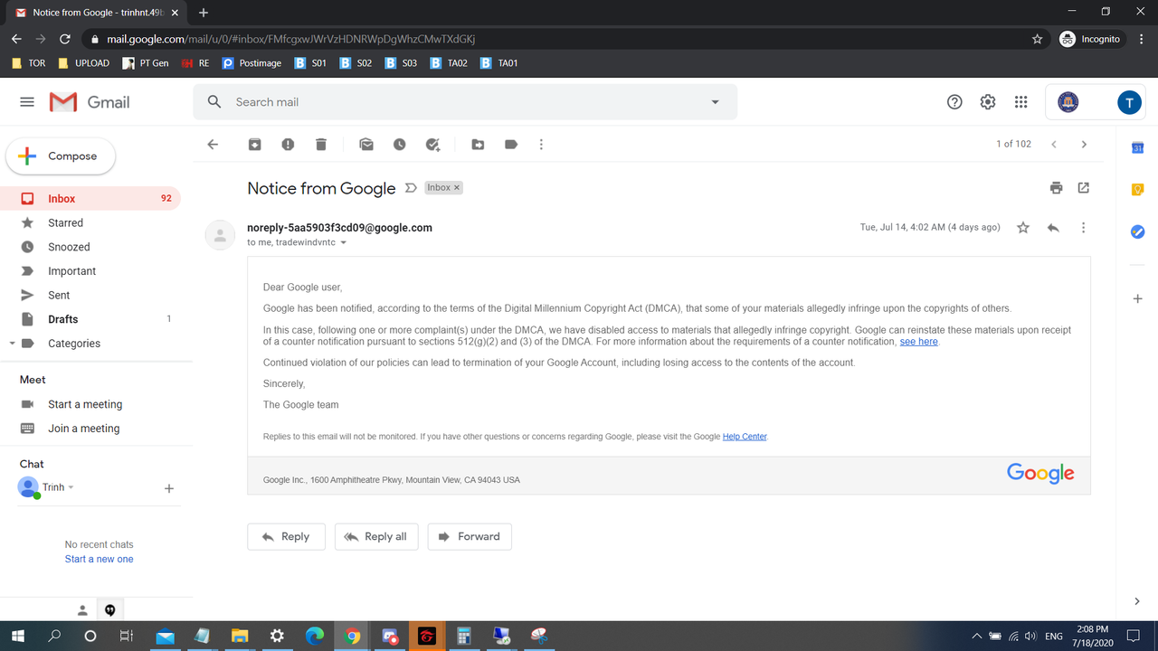The width and height of the screenshot is (1158, 651).
Task: Reload the page in Chrome
Action: [65, 40]
